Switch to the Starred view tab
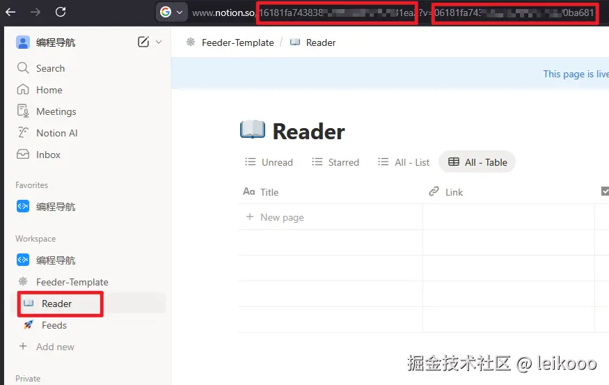 point(335,162)
